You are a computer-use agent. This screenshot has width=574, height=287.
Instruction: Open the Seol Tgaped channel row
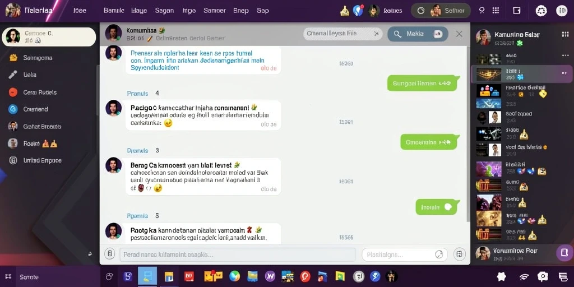coord(522,117)
